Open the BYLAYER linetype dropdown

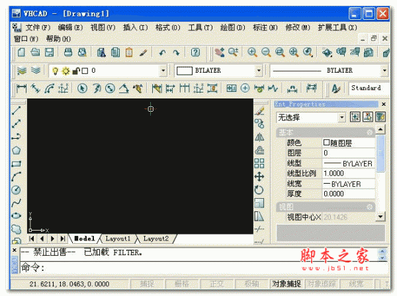click(x=384, y=71)
